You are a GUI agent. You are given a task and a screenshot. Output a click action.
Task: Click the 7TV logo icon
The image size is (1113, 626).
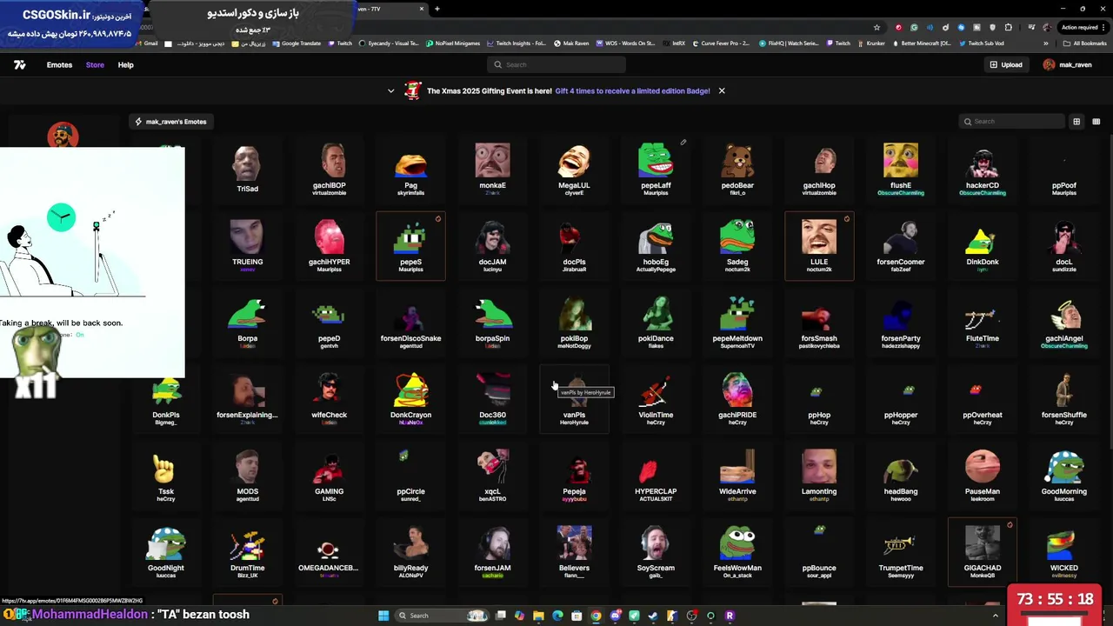pyautogui.click(x=19, y=64)
